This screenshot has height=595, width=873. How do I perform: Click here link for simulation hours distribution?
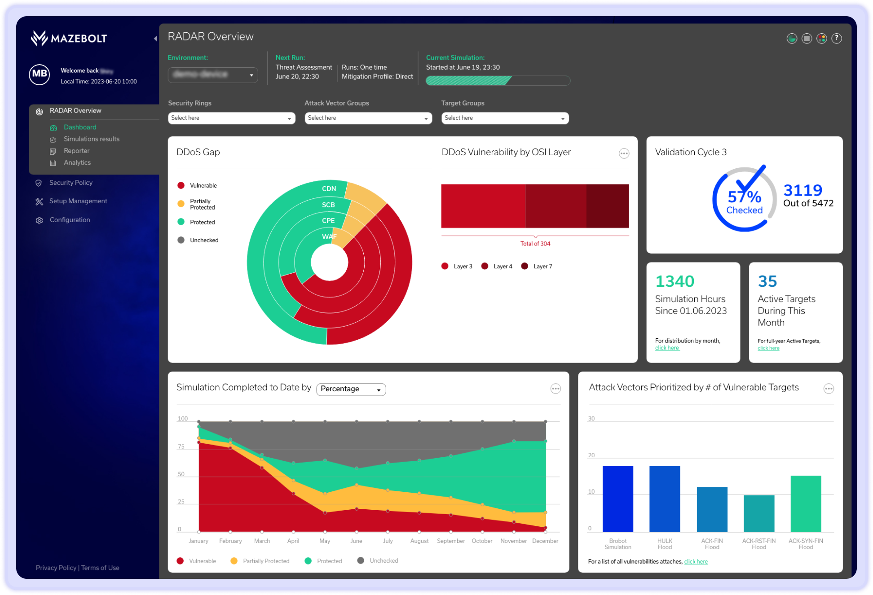(x=667, y=348)
